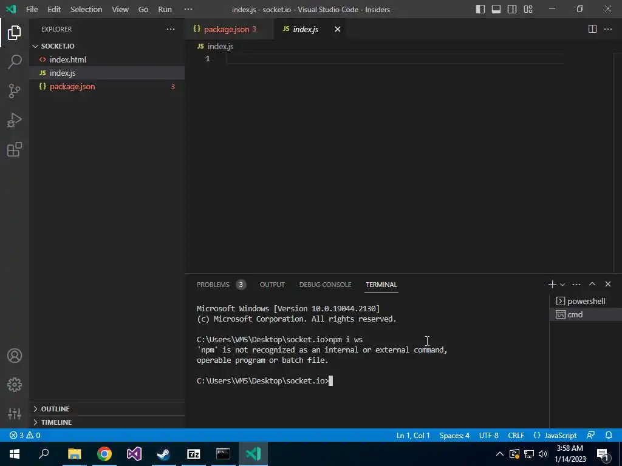The height and width of the screenshot is (466, 622).
Task: Change indentation via Spaces: 4
Action: click(x=454, y=435)
